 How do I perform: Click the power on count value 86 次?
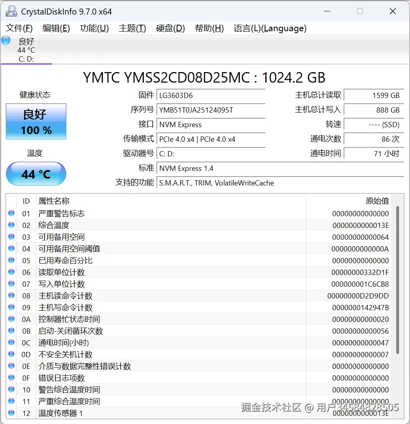coord(374,139)
